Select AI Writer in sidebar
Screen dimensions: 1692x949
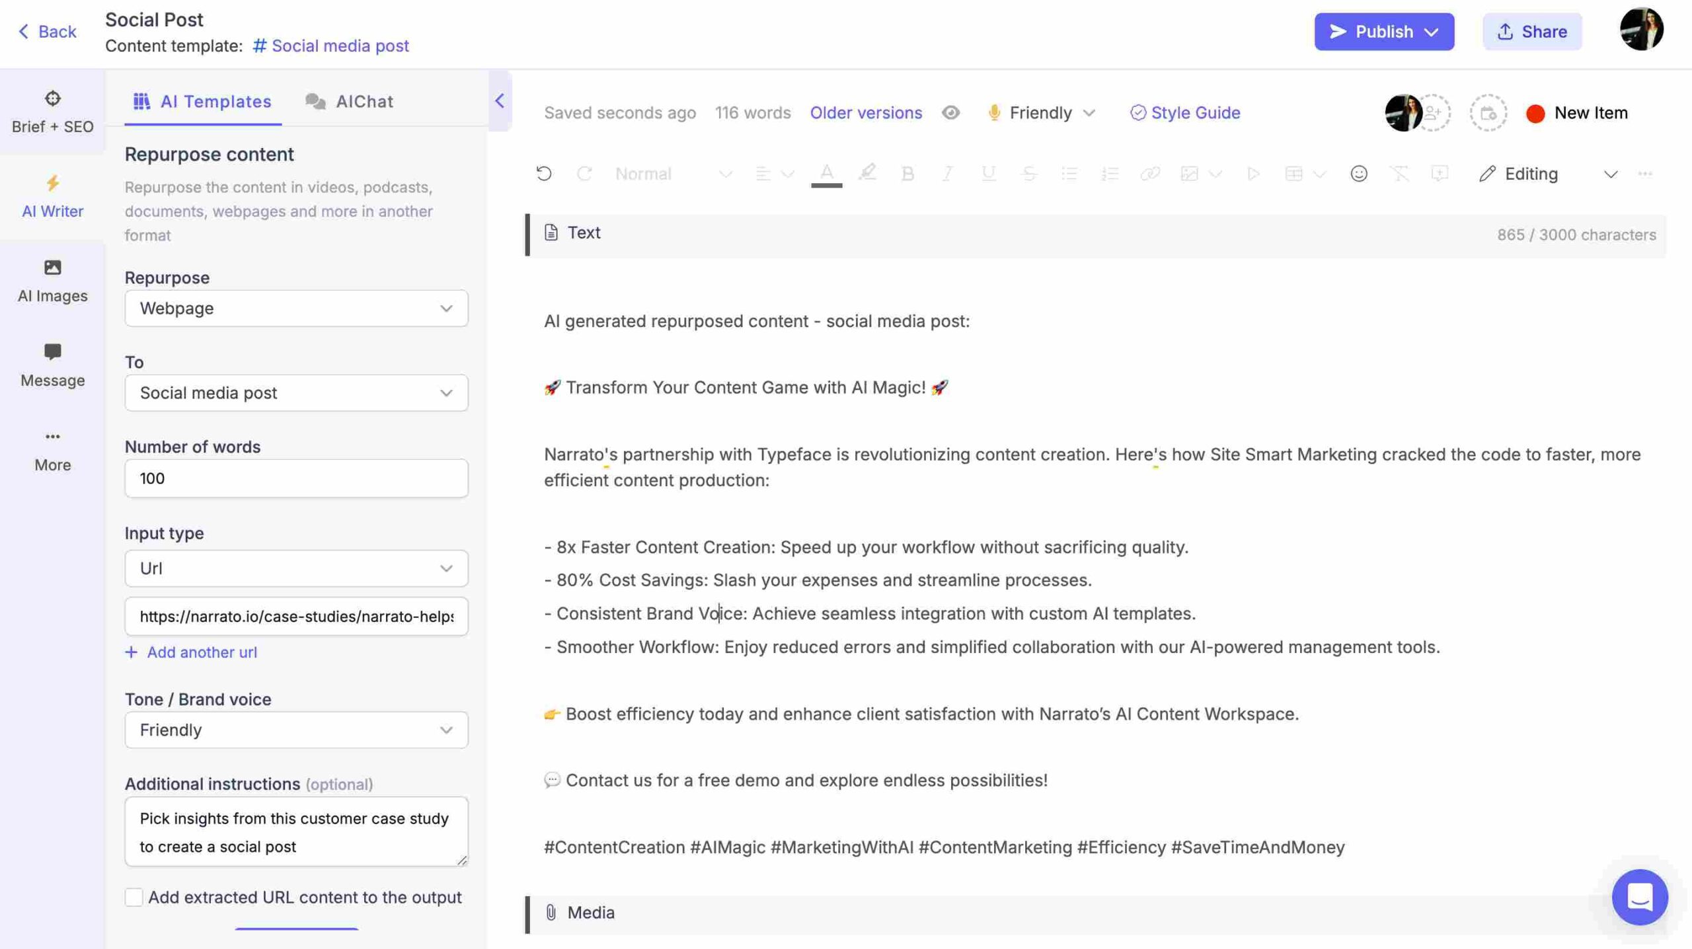52,196
